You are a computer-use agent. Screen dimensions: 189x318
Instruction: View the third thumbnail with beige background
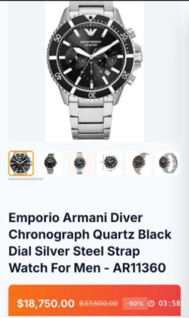[x=80, y=163]
